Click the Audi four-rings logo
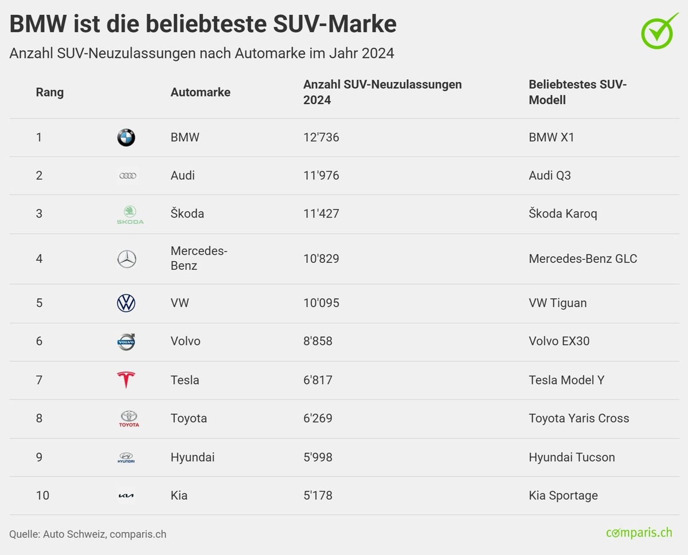The width and height of the screenshot is (688, 555). [x=127, y=176]
